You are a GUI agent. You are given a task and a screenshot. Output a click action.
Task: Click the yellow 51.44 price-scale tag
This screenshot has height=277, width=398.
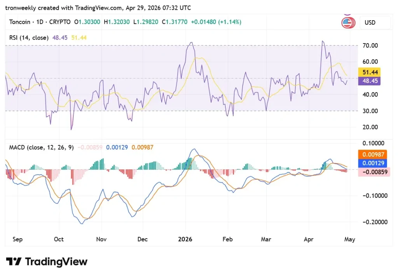point(369,72)
